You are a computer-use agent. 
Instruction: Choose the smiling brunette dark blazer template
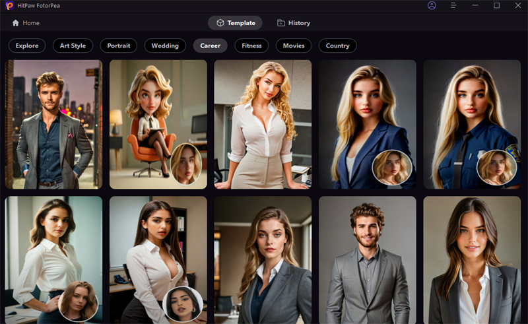click(472, 260)
